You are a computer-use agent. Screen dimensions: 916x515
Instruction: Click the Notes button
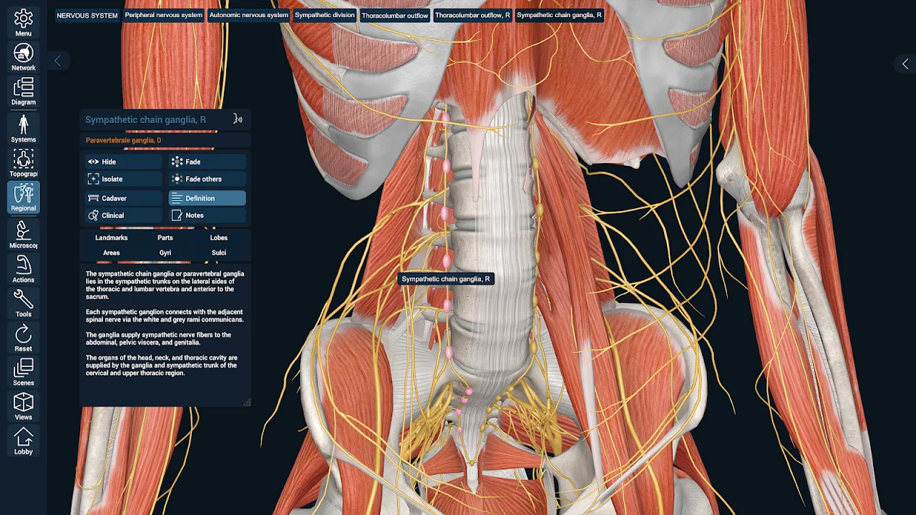tap(207, 215)
